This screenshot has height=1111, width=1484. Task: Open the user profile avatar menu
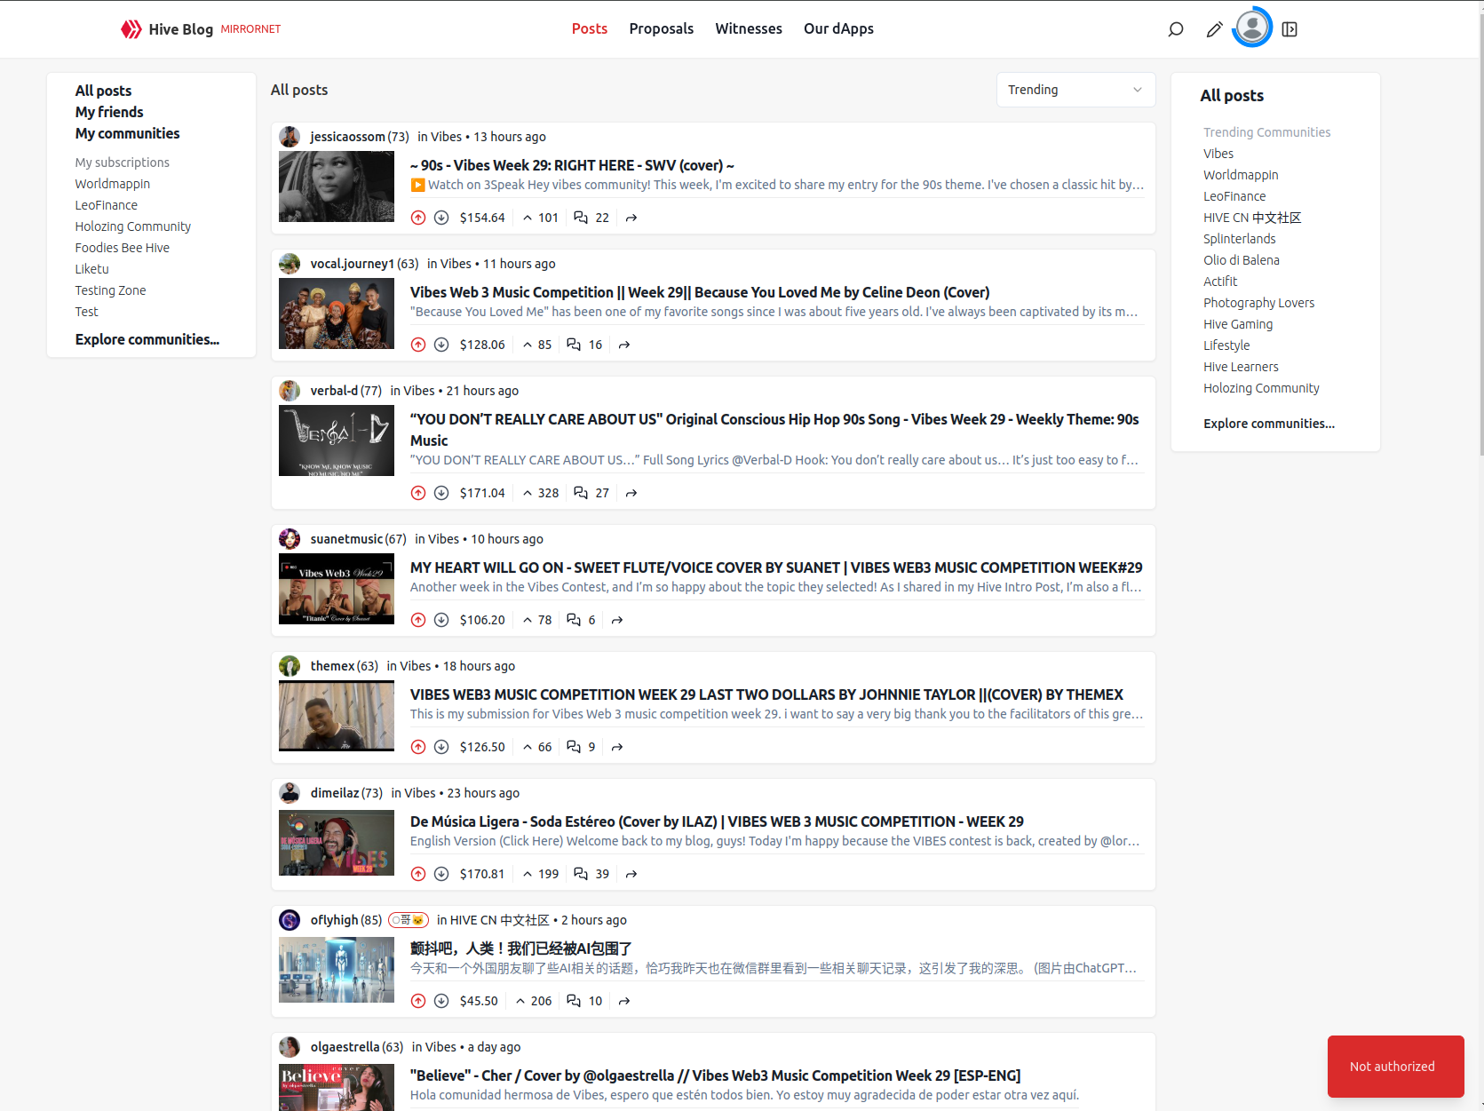point(1252,28)
